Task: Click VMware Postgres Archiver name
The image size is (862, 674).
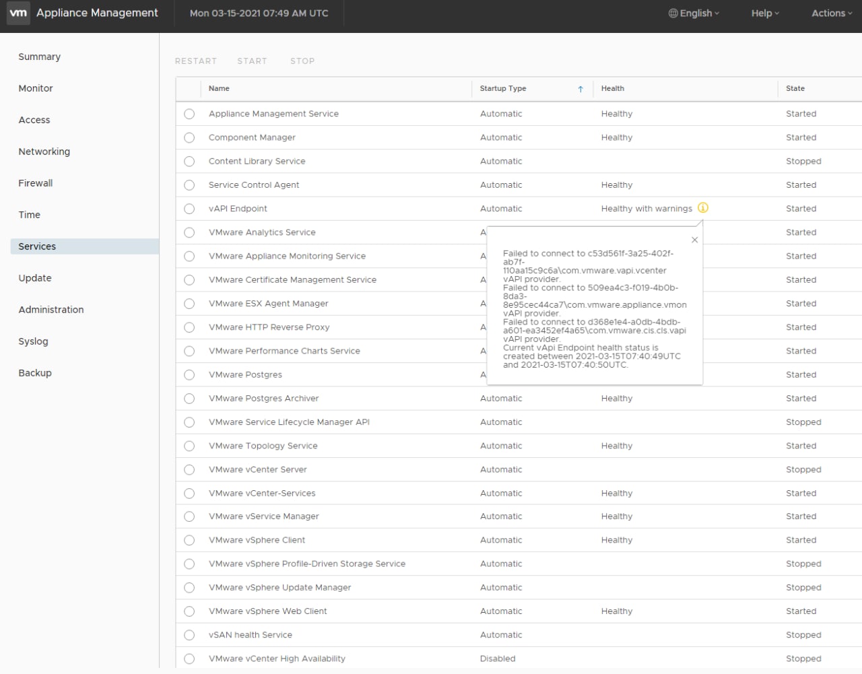Action: pos(263,399)
